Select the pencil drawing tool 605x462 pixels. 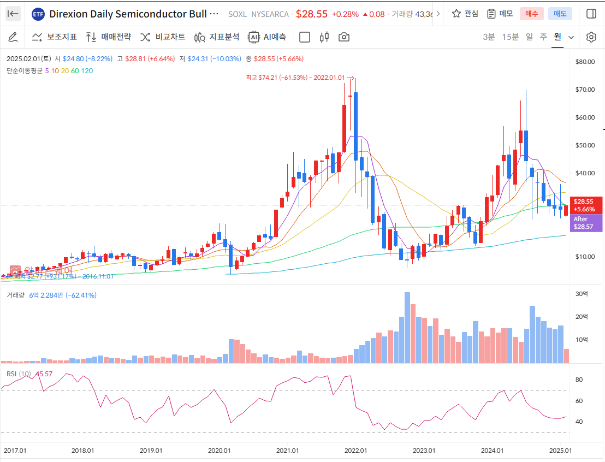pyautogui.click(x=13, y=37)
